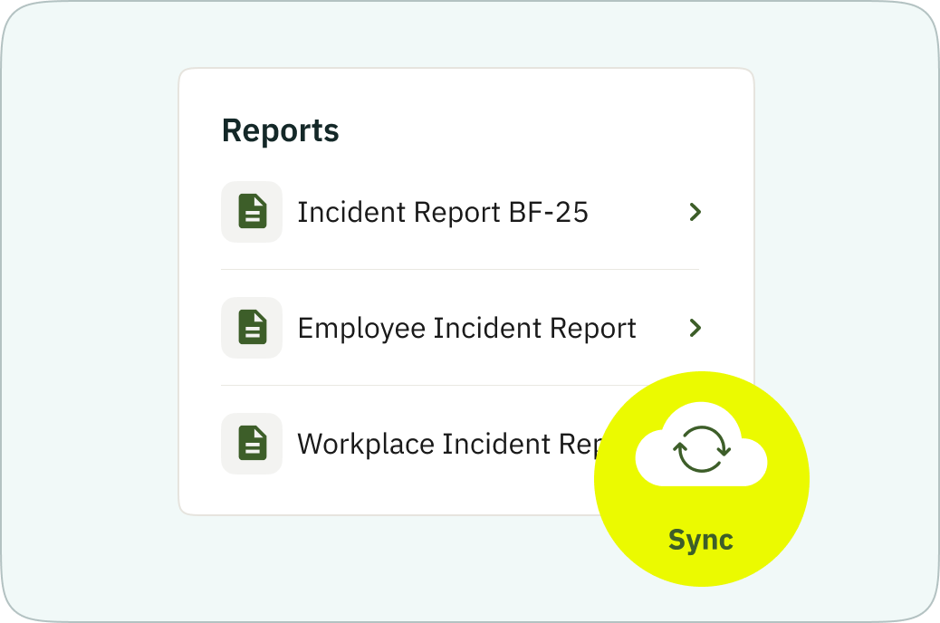Click the document icon beside Workplace Incident Report
This screenshot has width=940, height=623.
252,444
